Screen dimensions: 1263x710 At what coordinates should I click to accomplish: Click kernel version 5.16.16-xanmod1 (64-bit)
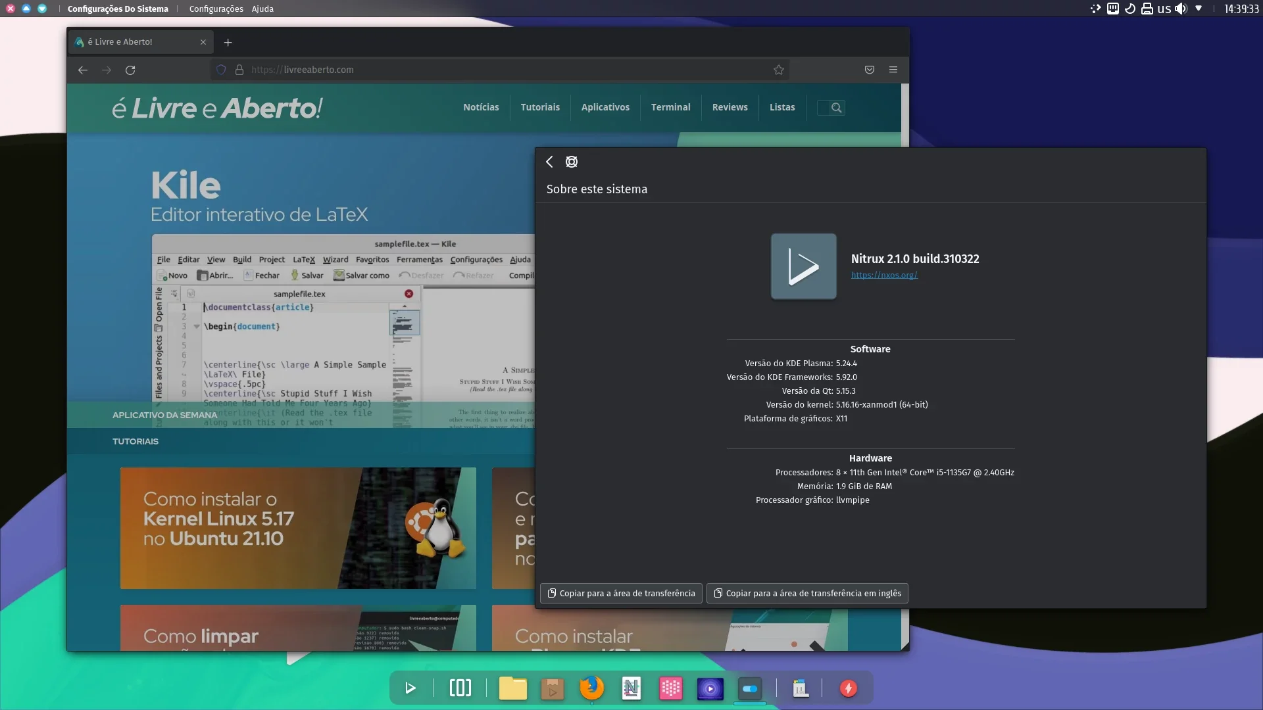pos(881,404)
